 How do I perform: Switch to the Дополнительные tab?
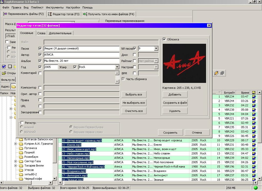[x=60, y=33]
